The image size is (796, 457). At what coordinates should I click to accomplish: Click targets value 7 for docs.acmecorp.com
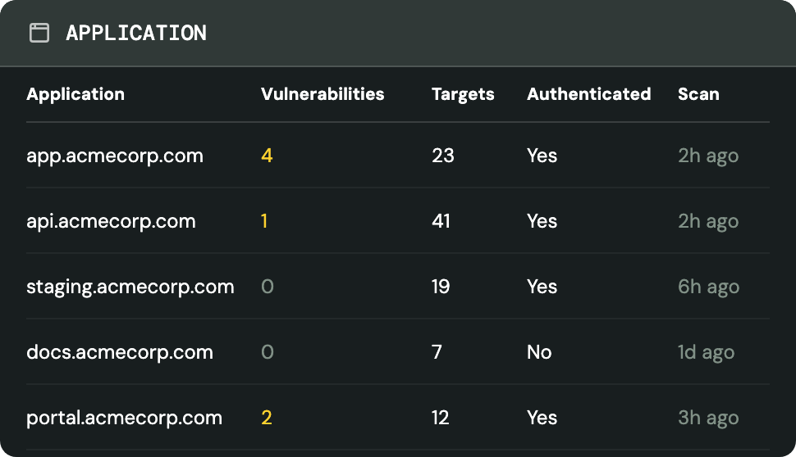(437, 351)
